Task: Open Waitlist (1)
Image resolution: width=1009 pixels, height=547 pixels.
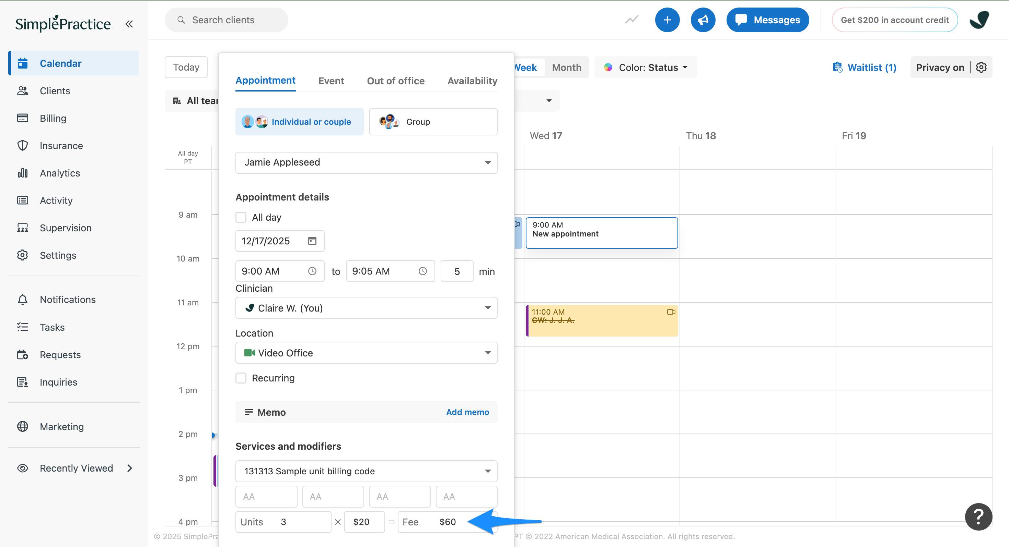Action: pos(864,67)
